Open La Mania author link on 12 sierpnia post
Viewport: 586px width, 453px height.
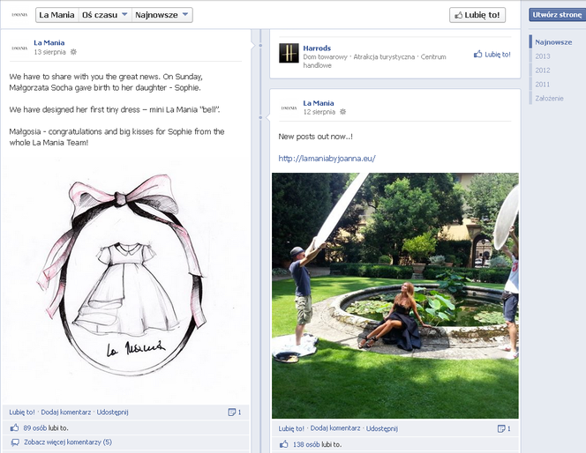click(319, 103)
